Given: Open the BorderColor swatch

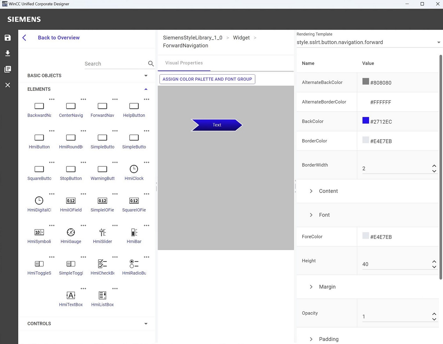Looking at the screenshot, I should click(366, 140).
